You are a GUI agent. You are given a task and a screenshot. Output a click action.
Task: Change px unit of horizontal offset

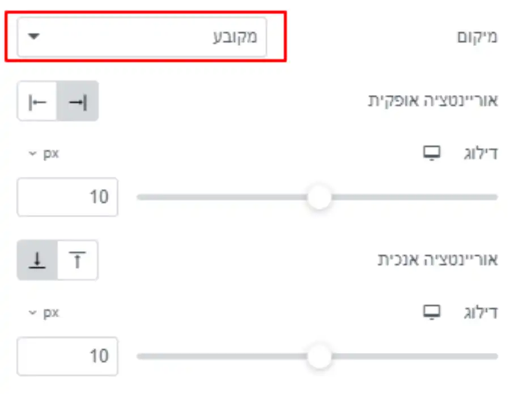click(x=44, y=153)
